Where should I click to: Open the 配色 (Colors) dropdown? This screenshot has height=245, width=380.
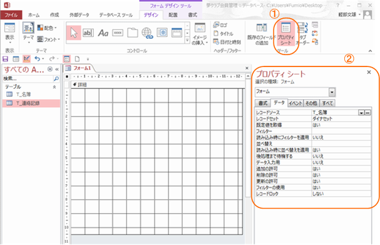click(x=47, y=28)
